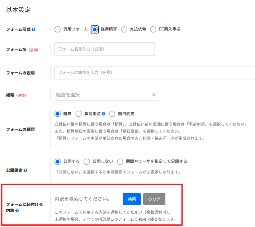
Task: Select EC購入申請 form type
Action: pyautogui.click(x=153, y=29)
